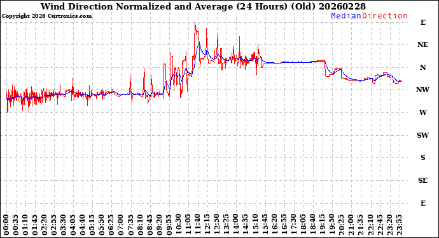Click the 02:20 time axis label
The width and height of the screenshot is (439, 238).
click(x=45, y=225)
